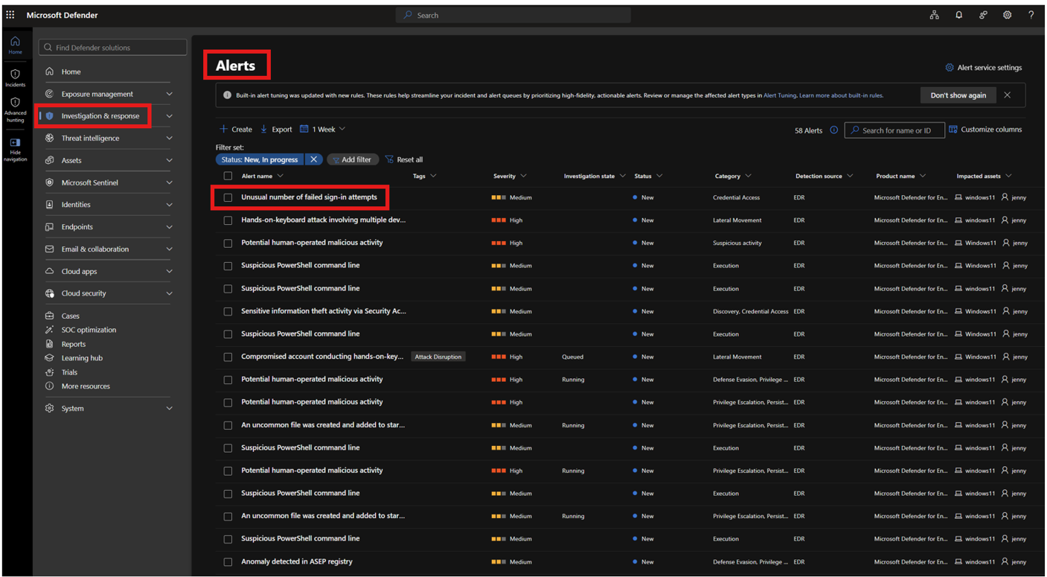The width and height of the screenshot is (1047, 577).
Task: Check the Sensitive information theft activity row
Action: point(228,311)
